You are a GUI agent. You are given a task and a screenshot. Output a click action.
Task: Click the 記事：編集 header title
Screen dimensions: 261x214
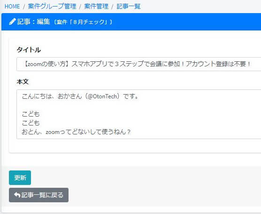[x=34, y=22]
